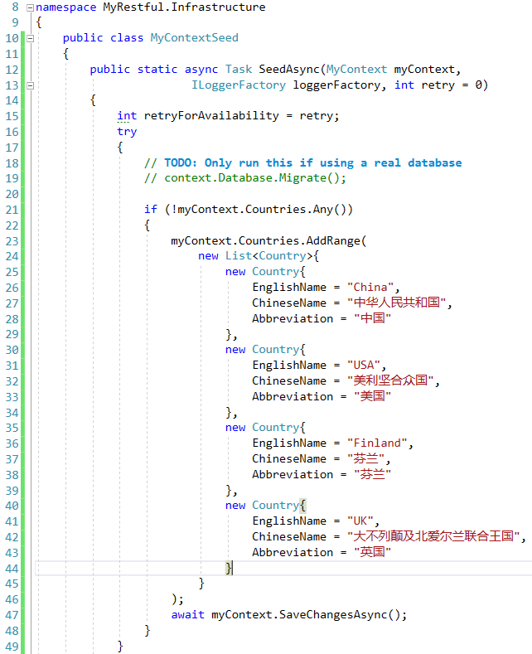
Task: Click the "UK" string literal
Action: pos(360,521)
